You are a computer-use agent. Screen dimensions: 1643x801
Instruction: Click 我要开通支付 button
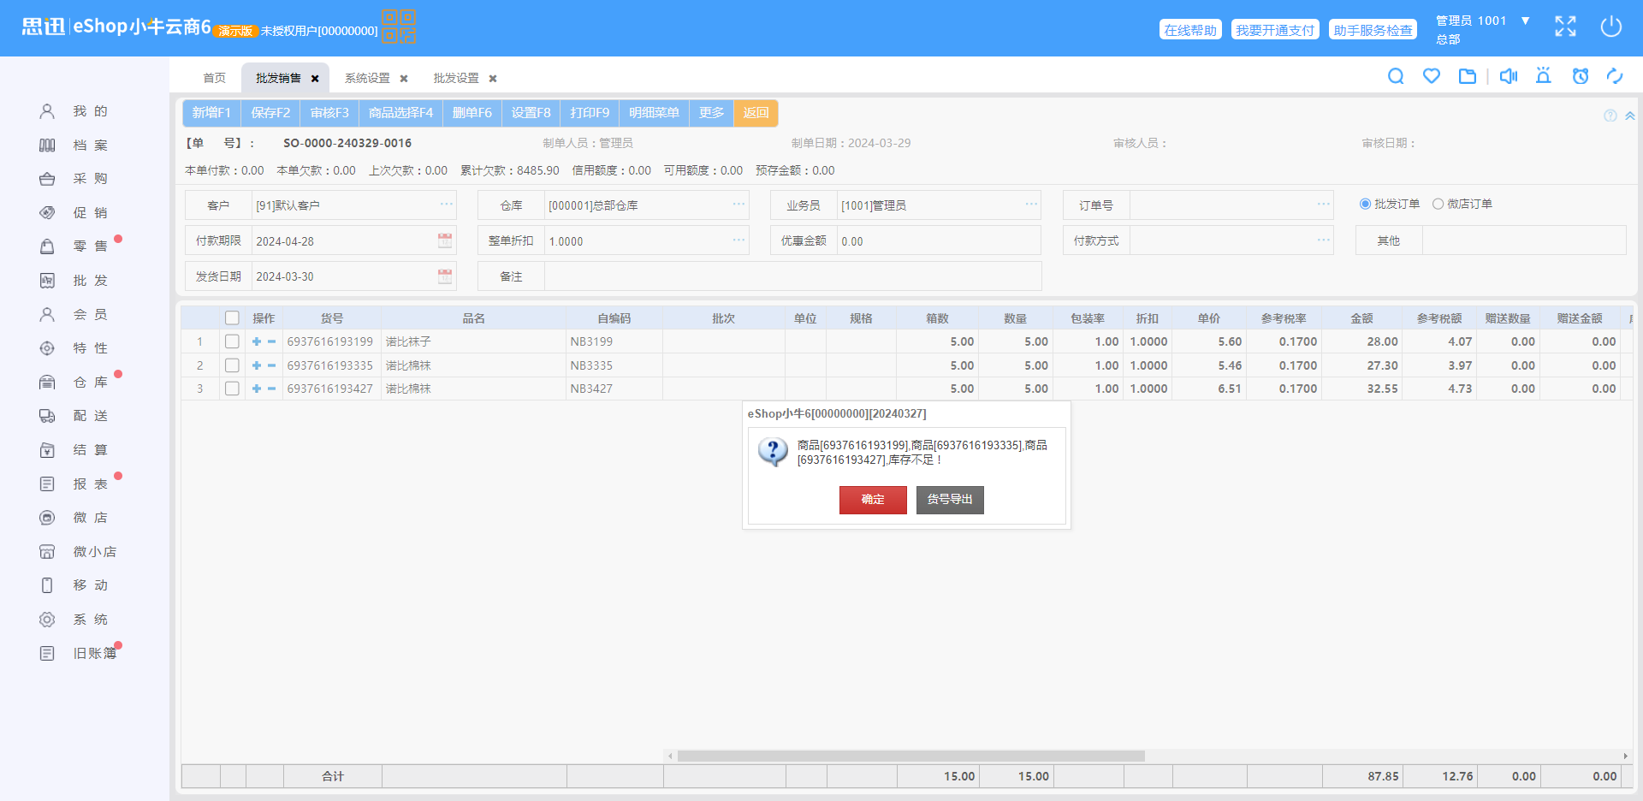tap(1275, 30)
